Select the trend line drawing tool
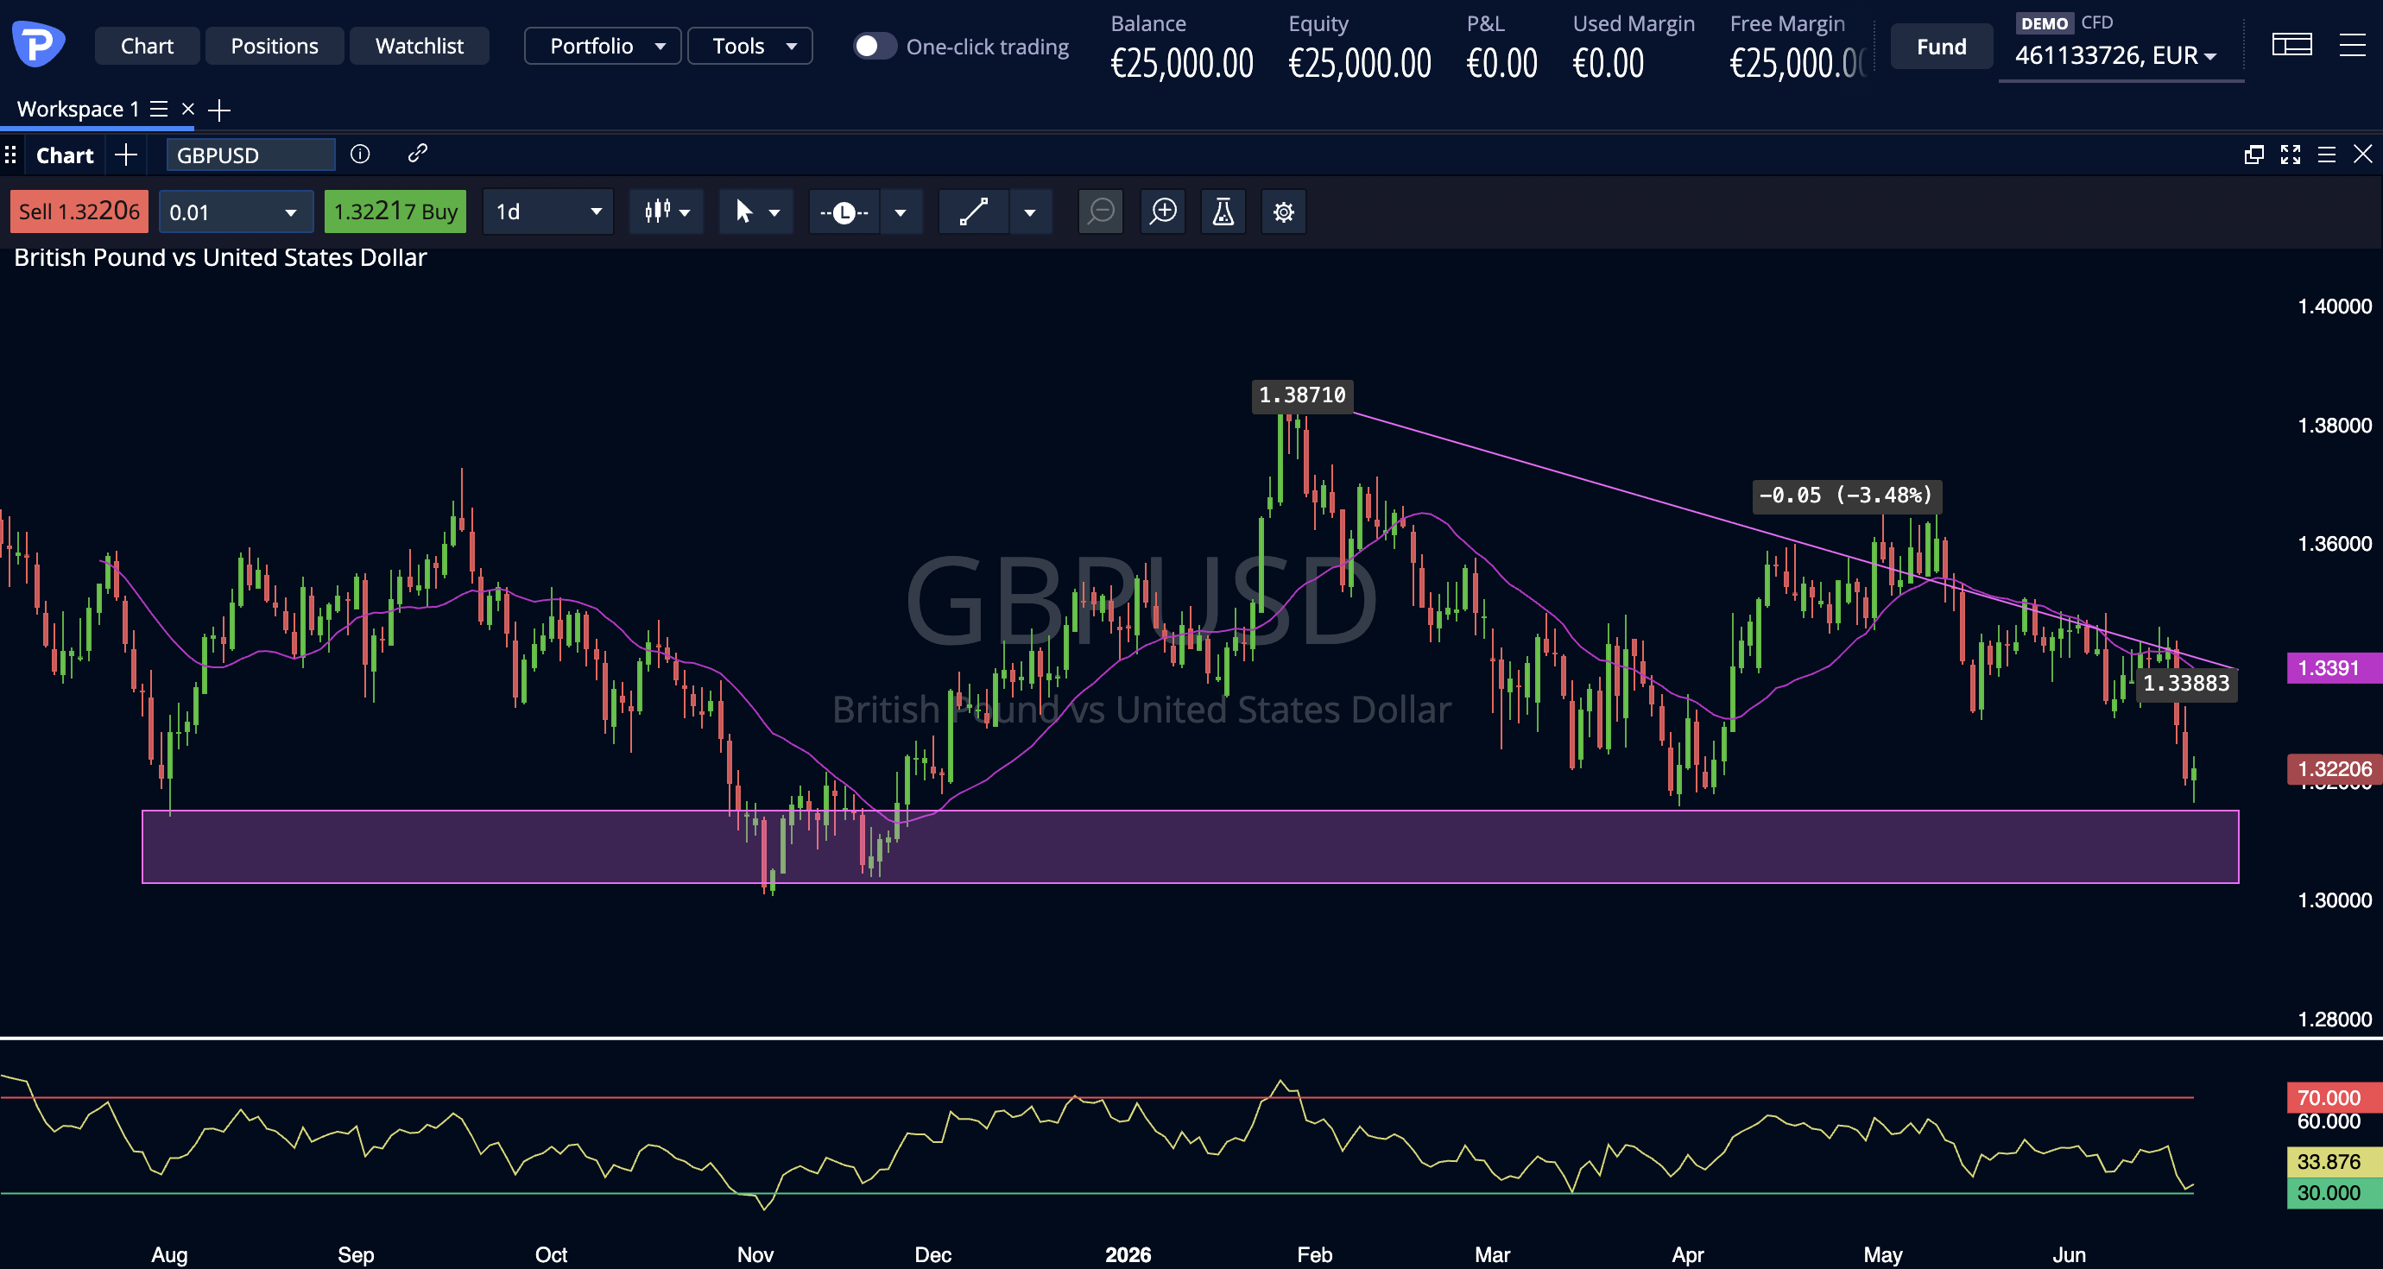Image resolution: width=2383 pixels, height=1269 pixels. [973, 211]
